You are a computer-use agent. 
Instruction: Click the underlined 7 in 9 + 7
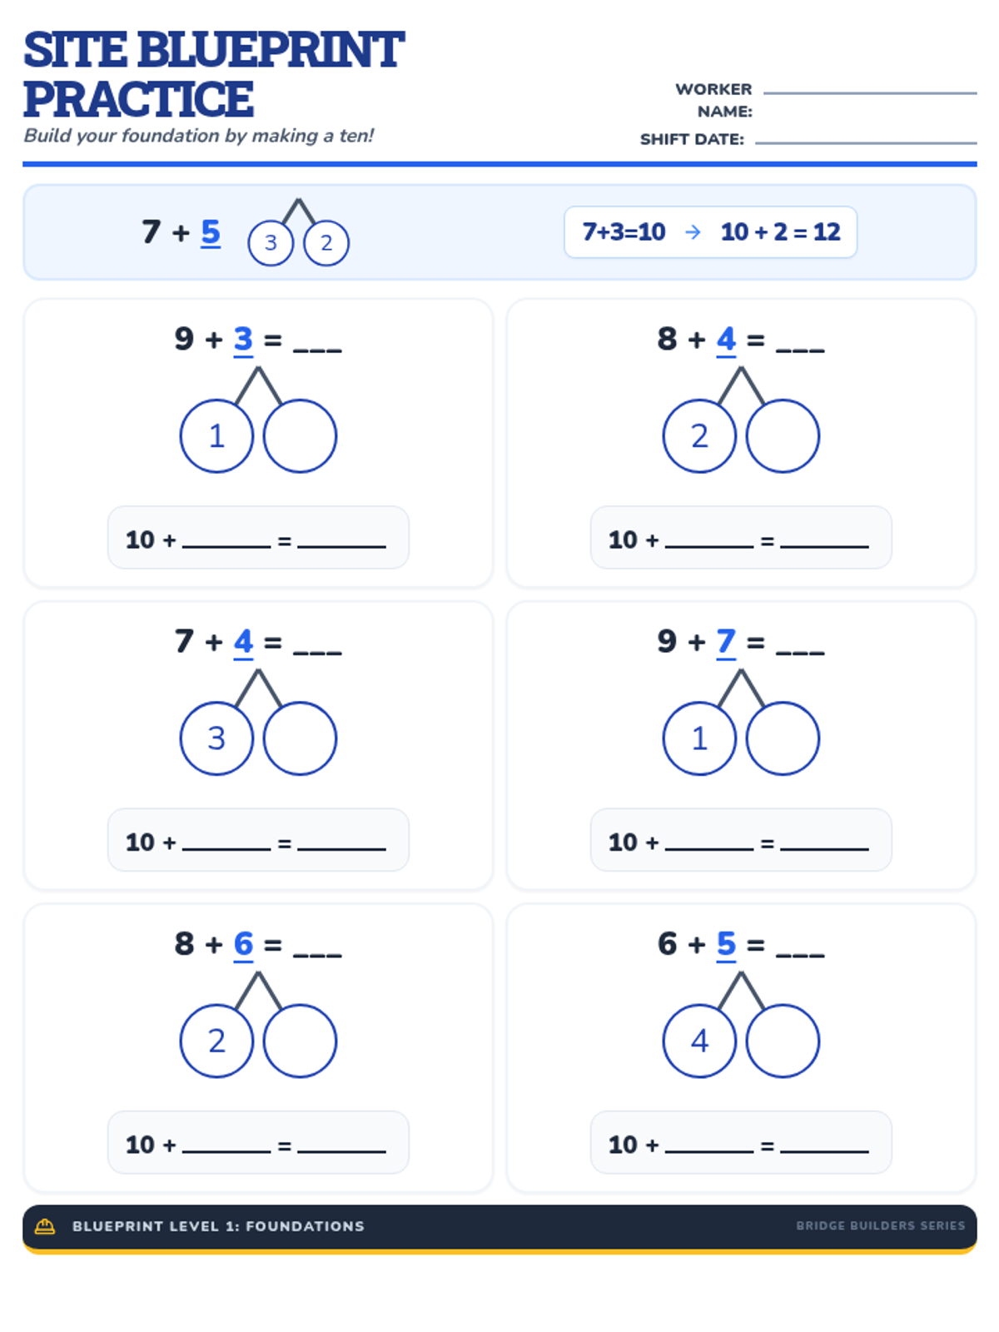pyautogui.click(x=726, y=642)
